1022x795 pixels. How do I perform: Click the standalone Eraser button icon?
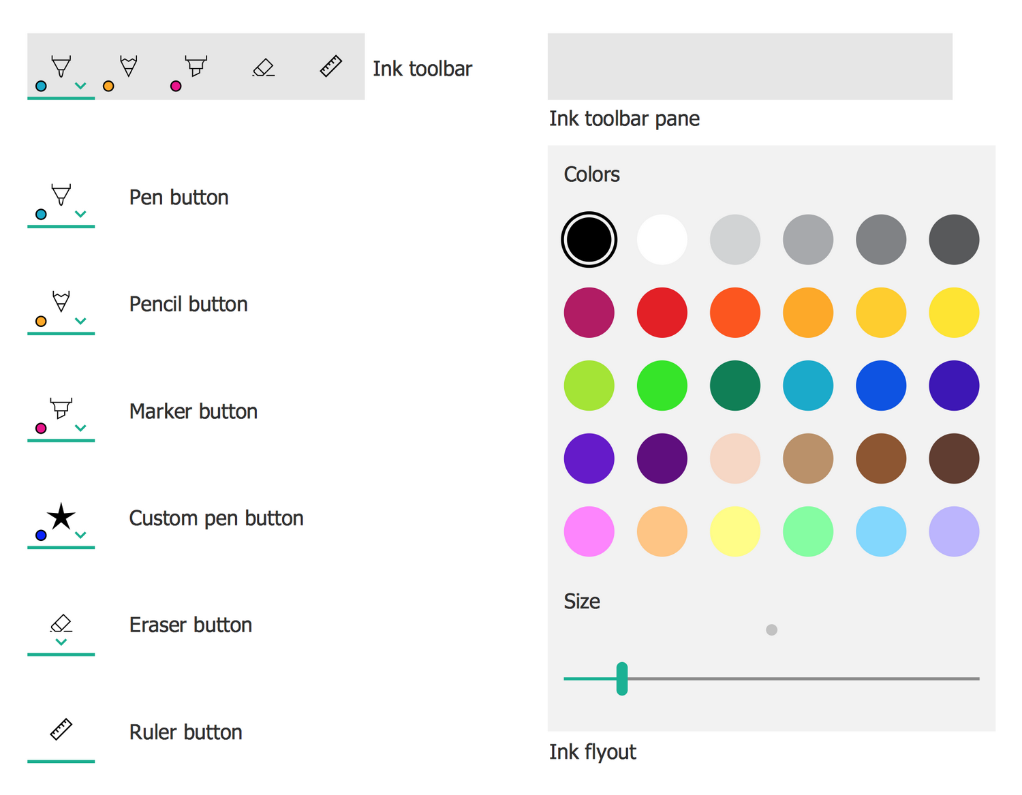[x=61, y=623]
